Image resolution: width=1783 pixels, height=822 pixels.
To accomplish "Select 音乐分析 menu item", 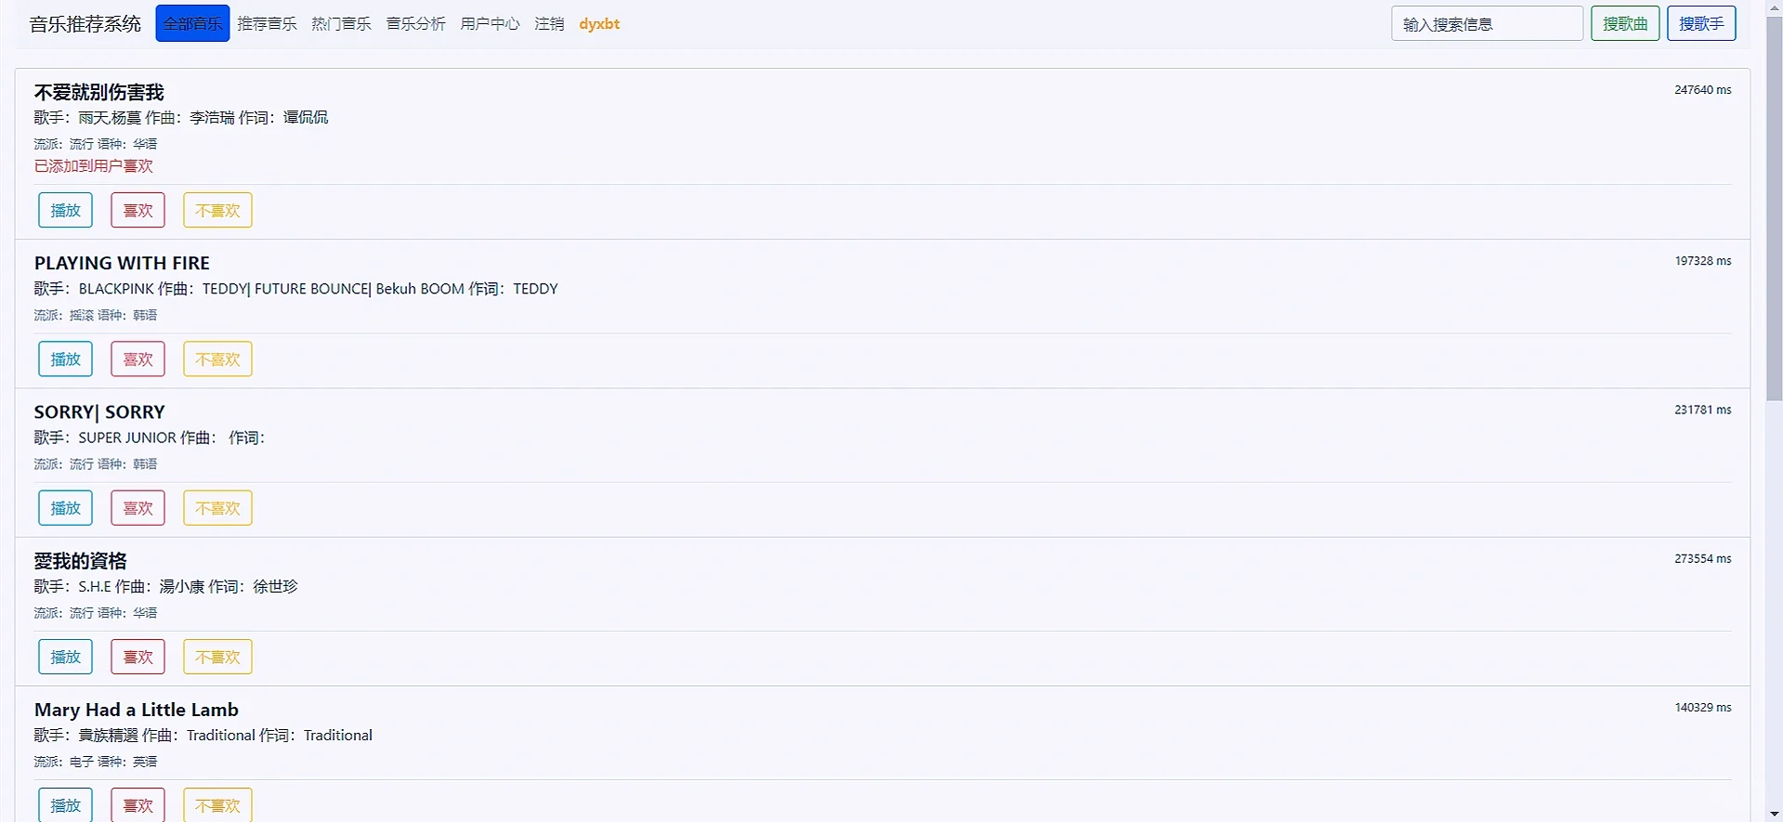I will tap(415, 24).
